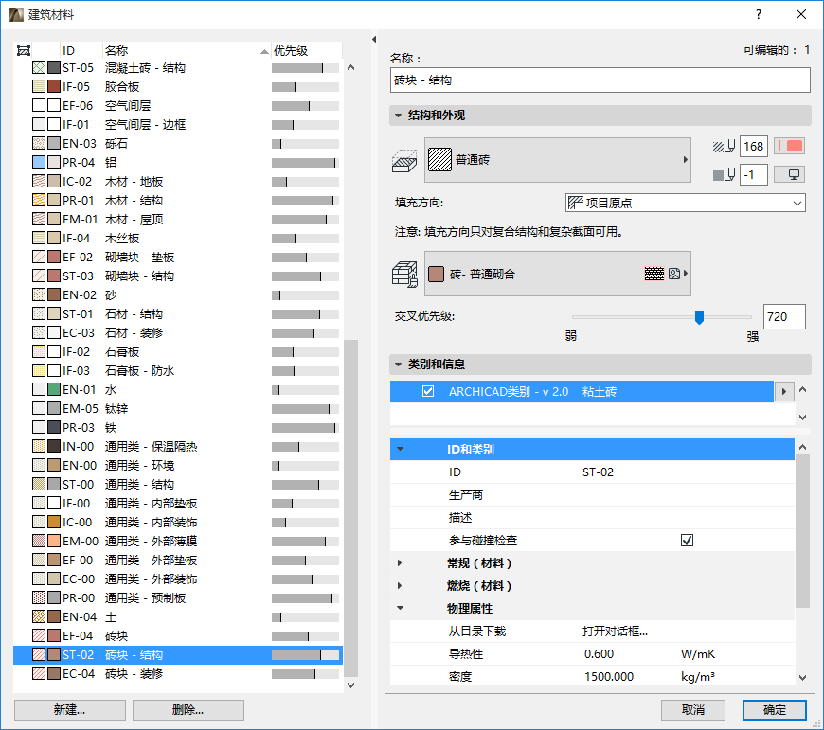Click the 删除... button

pyautogui.click(x=188, y=710)
